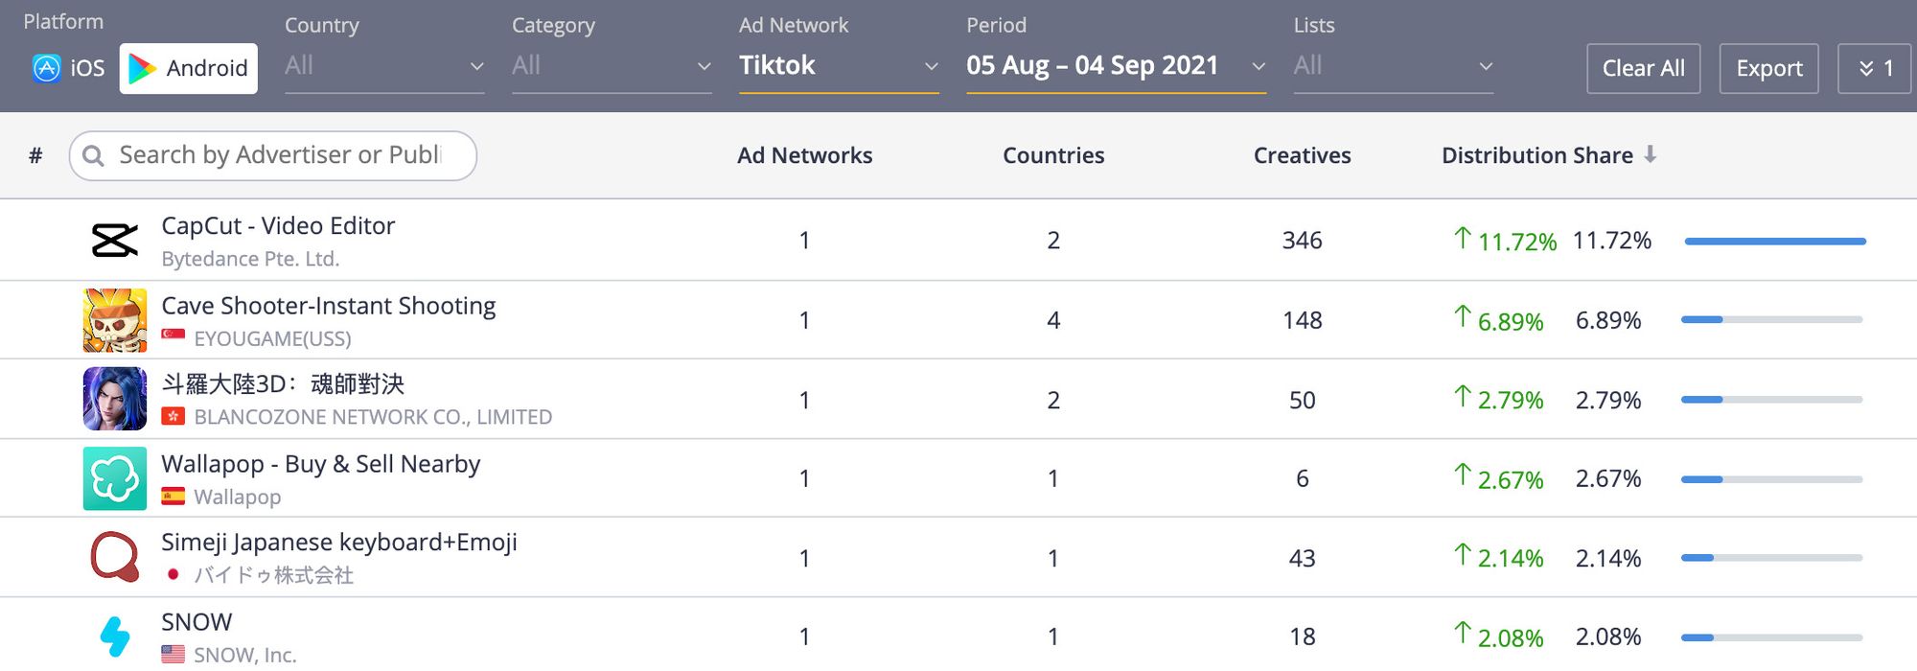Click the Export button

(x=1768, y=68)
